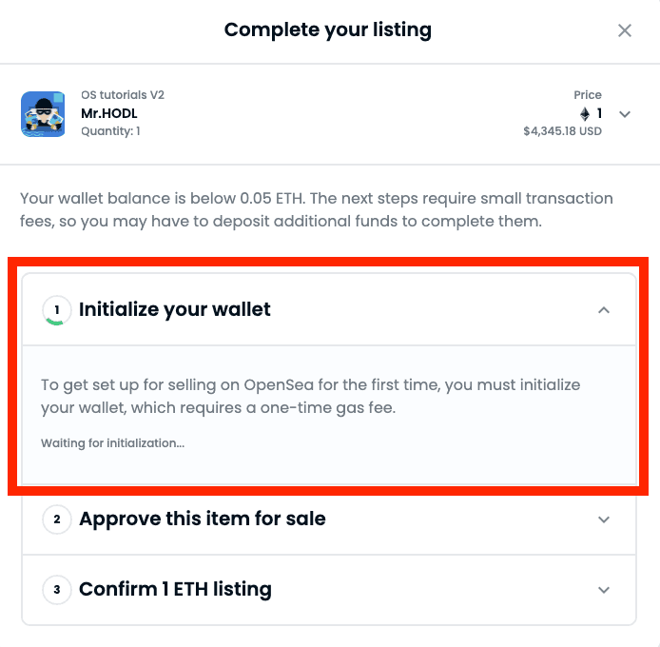Click the step 2 number badge
660x647 pixels.
click(56, 520)
